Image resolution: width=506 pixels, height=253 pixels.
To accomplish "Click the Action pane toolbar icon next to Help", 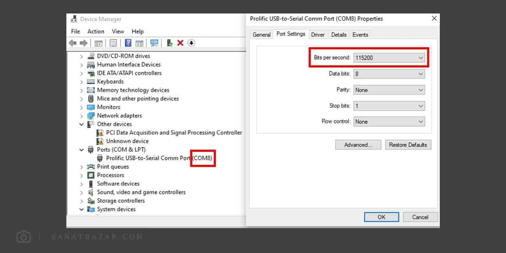I will [x=139, y=43].
